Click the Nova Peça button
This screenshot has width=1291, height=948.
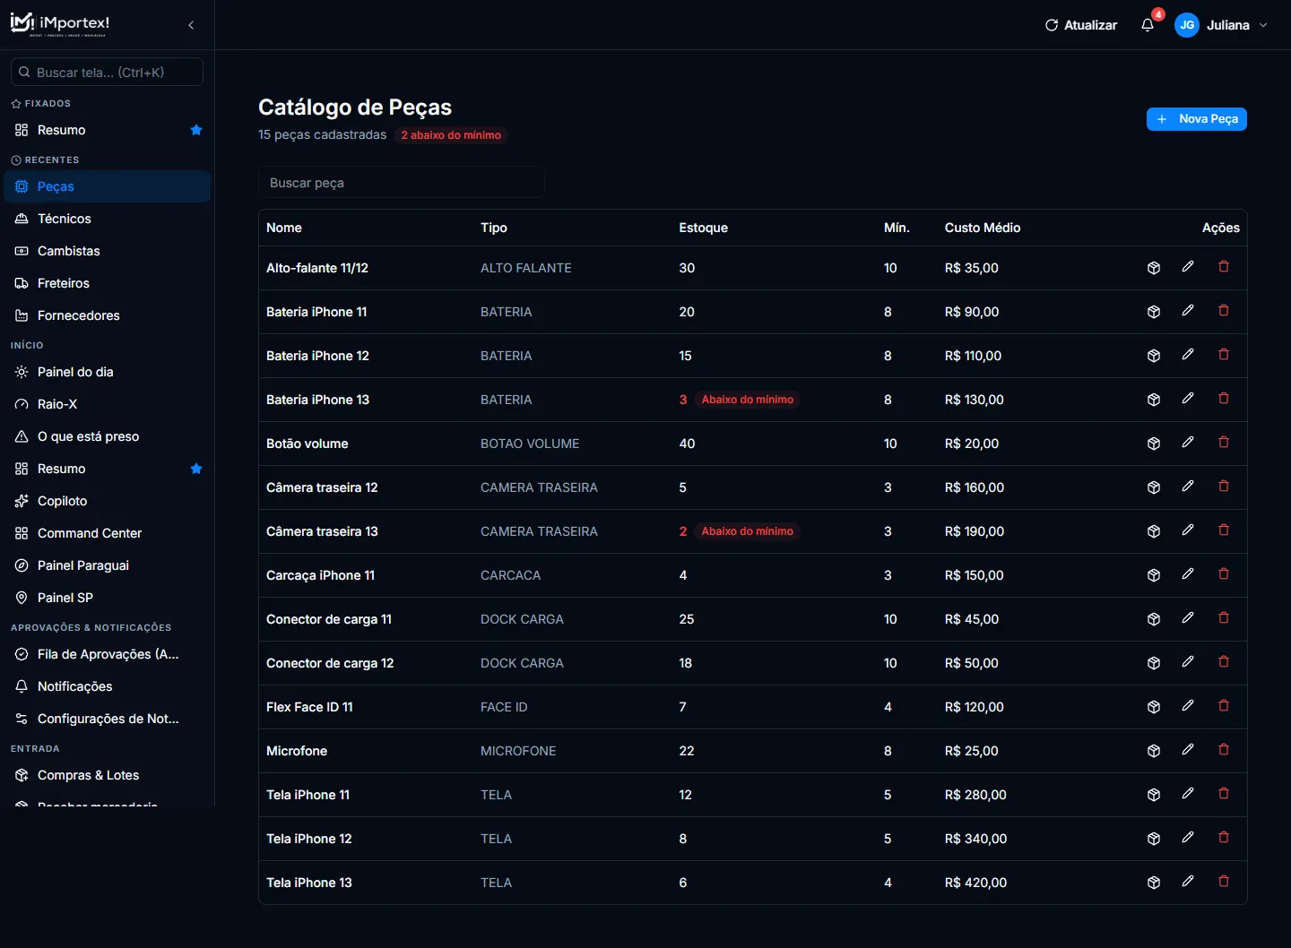[x=1197, y=119]
